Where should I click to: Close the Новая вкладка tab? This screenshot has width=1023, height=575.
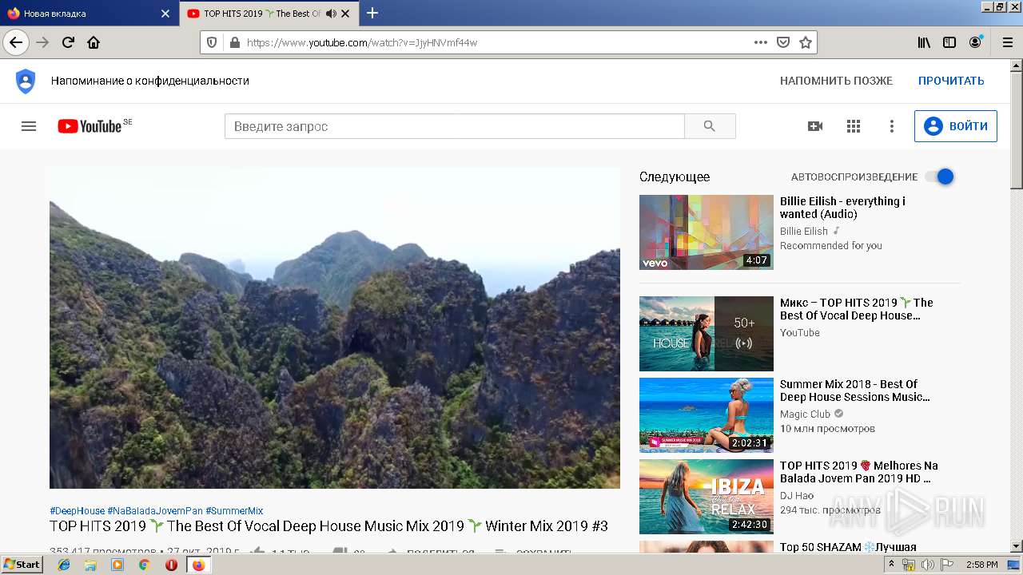coord(165,14)
